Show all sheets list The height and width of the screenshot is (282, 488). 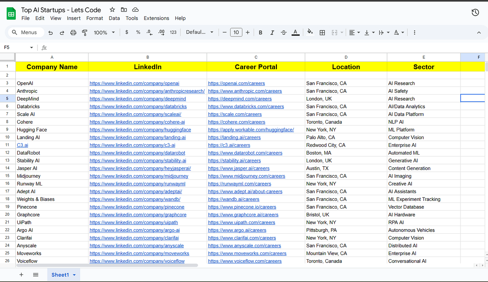36,275
